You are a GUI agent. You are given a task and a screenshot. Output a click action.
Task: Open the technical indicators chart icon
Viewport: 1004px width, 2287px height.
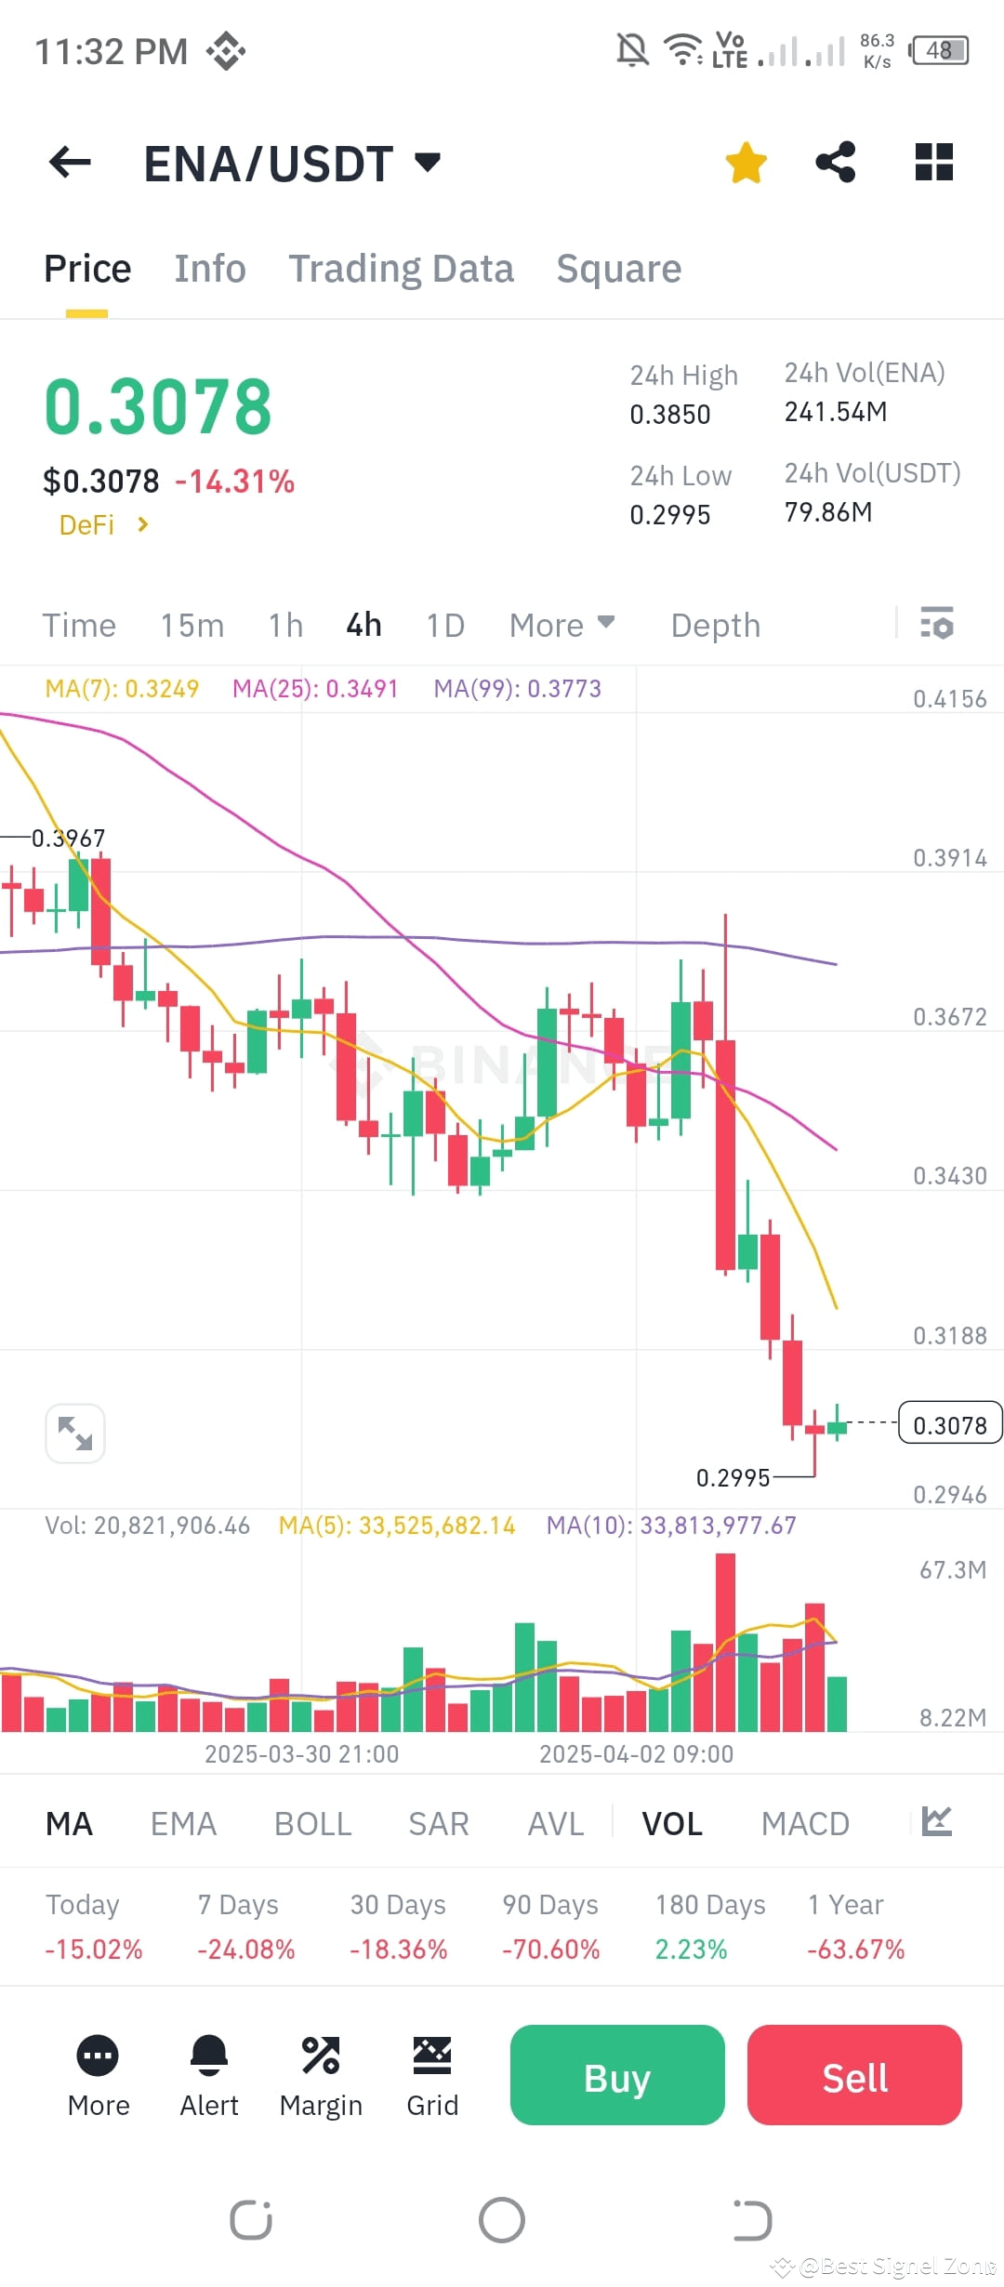coord(935,1822)
